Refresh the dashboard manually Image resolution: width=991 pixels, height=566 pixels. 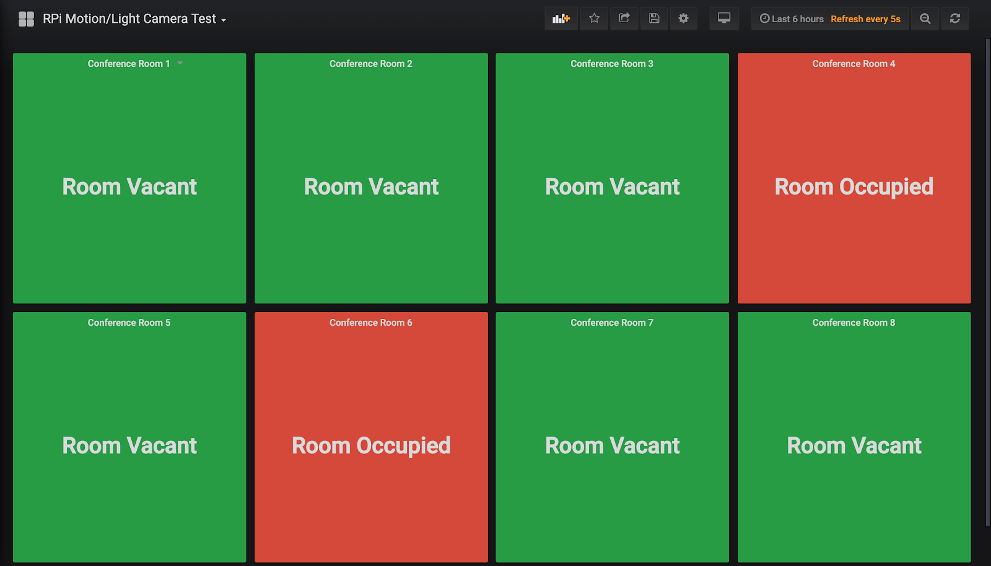pyautogui.click(x=954, y=19)
